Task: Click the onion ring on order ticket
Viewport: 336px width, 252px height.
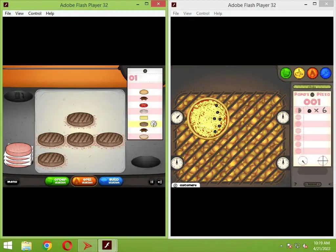Action: coord(144,112)
